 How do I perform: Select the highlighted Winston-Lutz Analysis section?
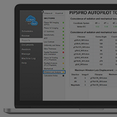[54, 72]
